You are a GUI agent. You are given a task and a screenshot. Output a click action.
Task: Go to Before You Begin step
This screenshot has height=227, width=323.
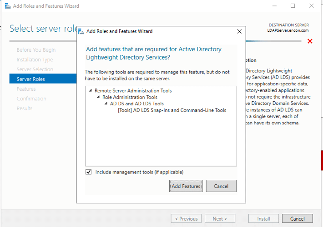pos(36,50)
